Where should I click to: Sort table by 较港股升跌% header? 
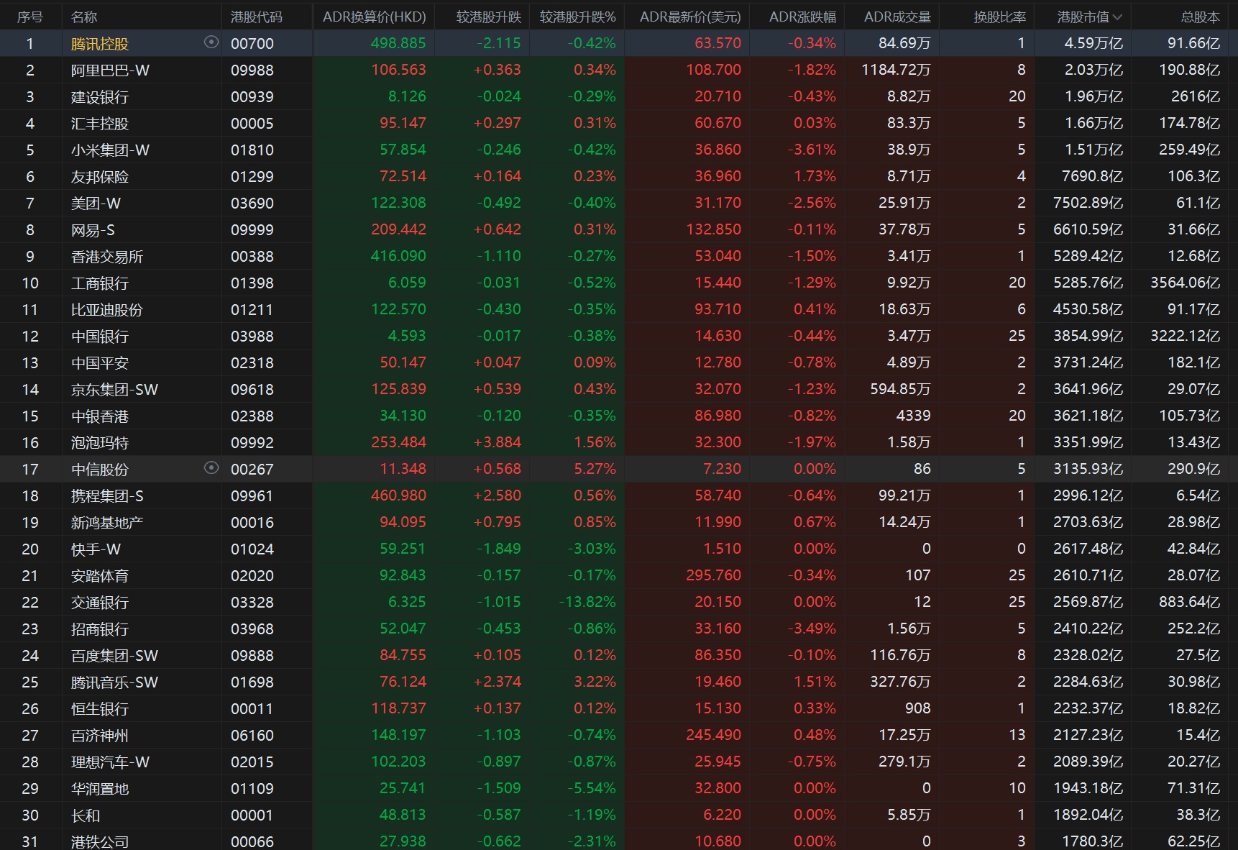577,17
